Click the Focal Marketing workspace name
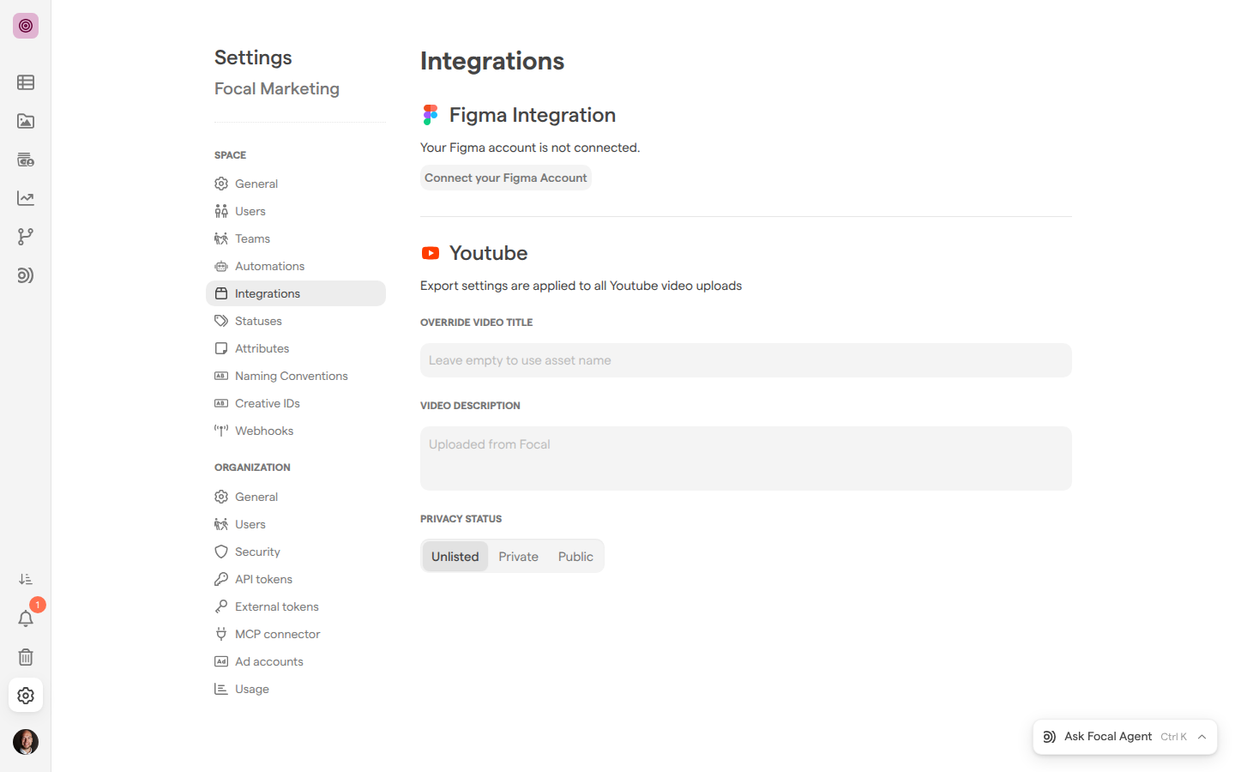The width and height of the screenshot is (1235, 772). click(x=277, y=88)
